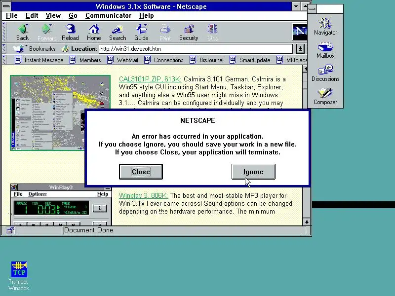395x296 pixels.
Task: Click Ignore in the error dialog
Action: (253, 172)
